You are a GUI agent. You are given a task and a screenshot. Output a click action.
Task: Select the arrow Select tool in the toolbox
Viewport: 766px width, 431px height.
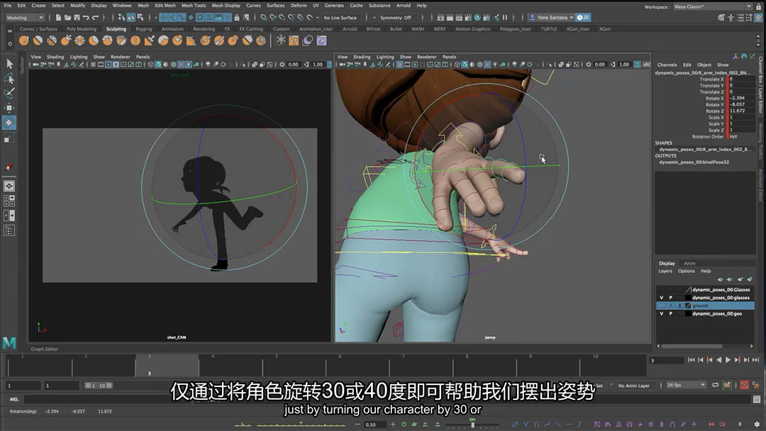(x=9, y=64)
